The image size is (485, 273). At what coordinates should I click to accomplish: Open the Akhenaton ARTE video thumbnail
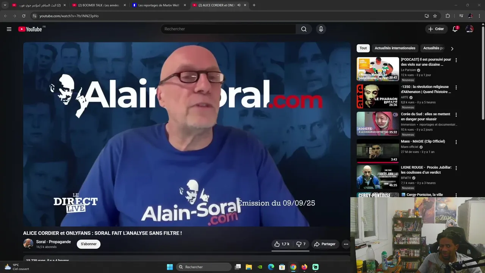pos(378,96)
